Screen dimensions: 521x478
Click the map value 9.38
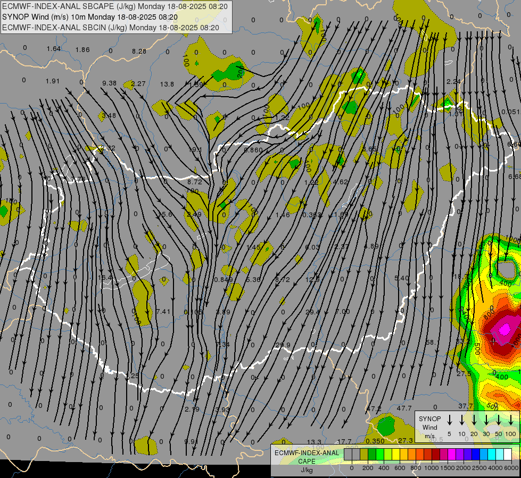(109, 83)
